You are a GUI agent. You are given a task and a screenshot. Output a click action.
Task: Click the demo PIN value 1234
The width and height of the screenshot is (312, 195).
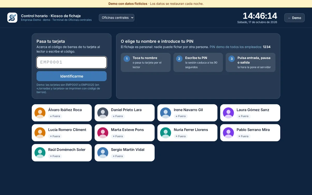266,47
